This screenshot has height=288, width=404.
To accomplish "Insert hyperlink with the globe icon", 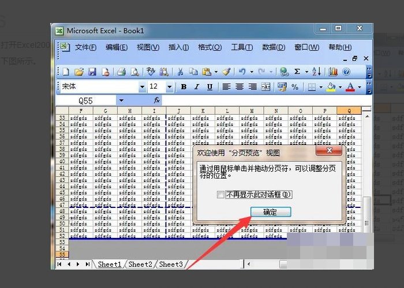I will (284, 72).
